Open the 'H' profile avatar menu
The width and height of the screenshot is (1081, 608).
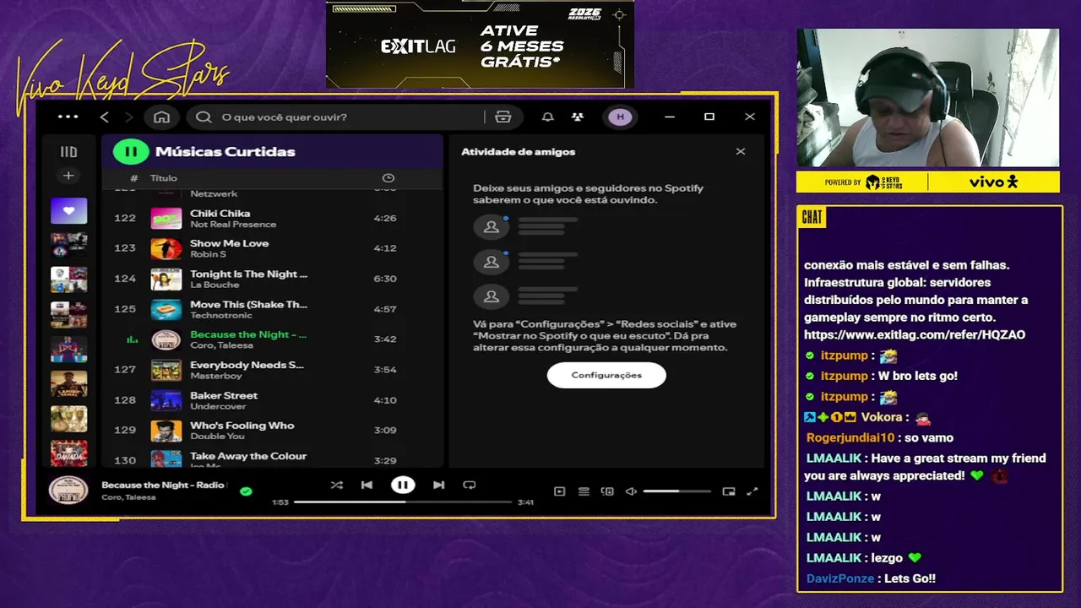click(x=621, y=117)
